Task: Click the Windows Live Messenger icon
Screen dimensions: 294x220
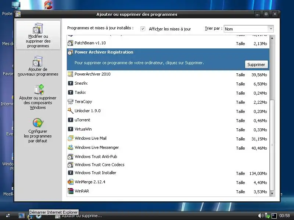Action: 70,147
